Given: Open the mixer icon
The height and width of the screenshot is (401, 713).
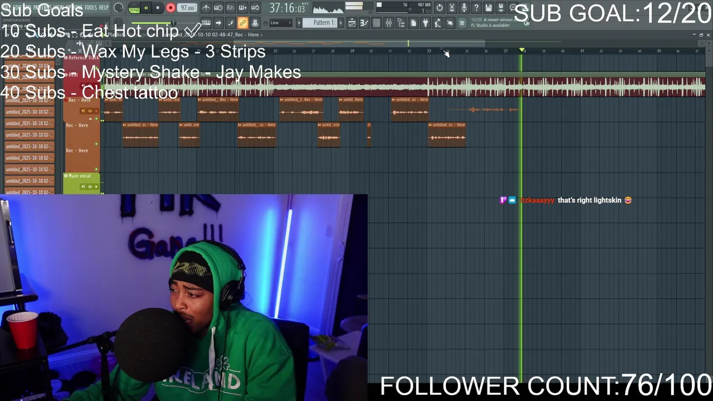Looking at the screenshot, I should (389, 23).
